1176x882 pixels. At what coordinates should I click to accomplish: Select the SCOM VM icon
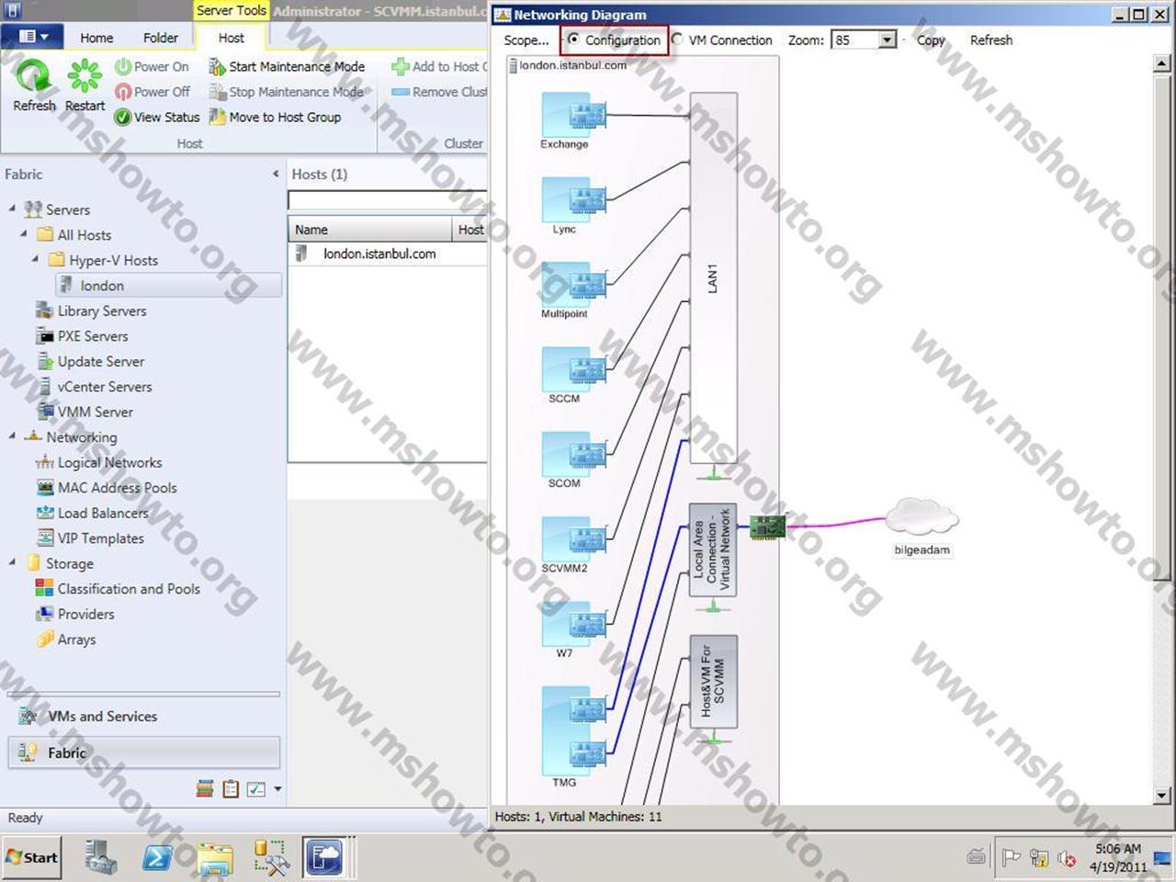(x=573, y=454)
